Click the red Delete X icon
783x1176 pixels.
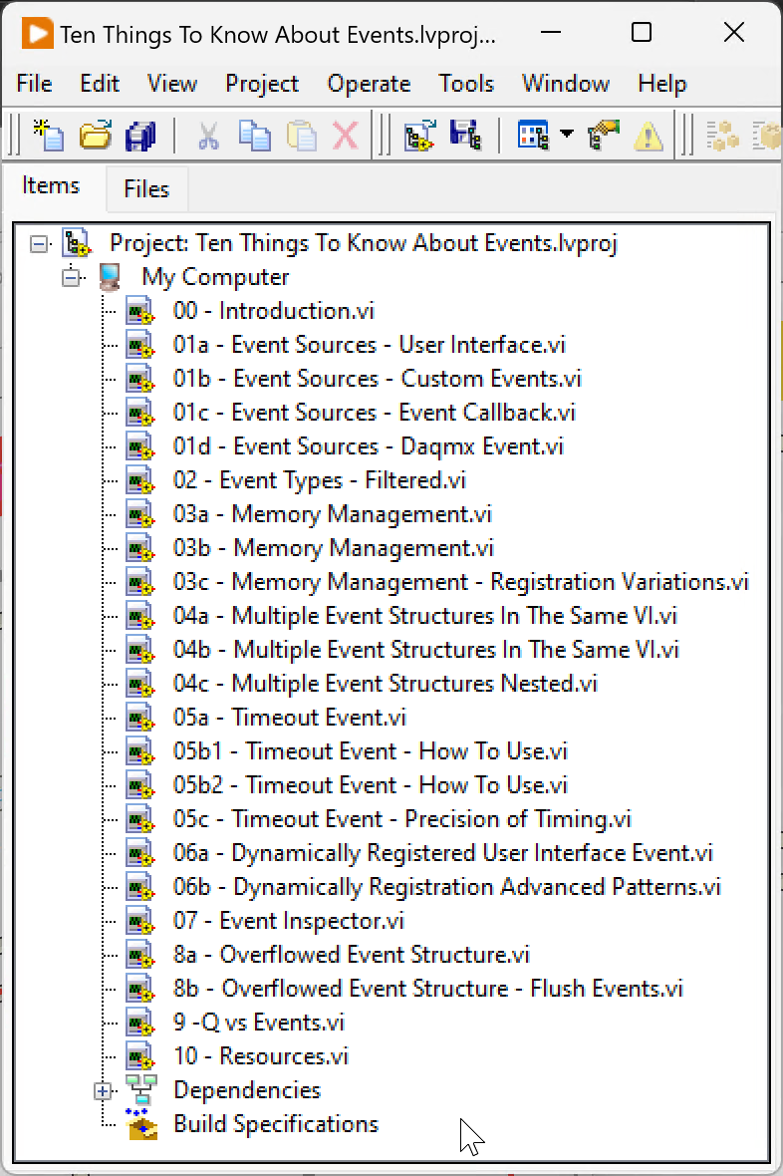coord(345,136)
